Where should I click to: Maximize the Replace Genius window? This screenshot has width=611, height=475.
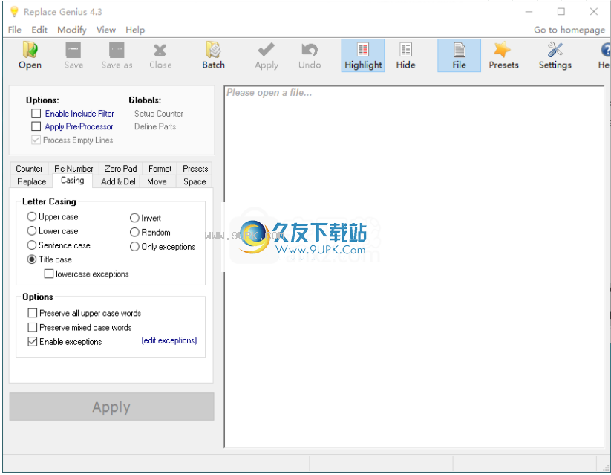click(x=561, y=12)
